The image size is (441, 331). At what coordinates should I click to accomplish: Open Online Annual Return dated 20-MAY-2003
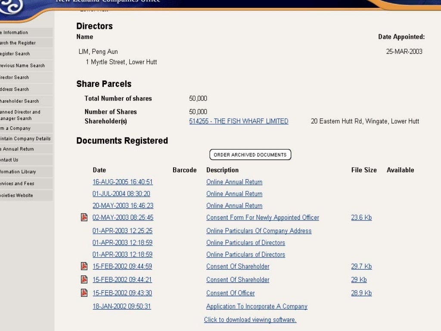(x=234, y=205)
